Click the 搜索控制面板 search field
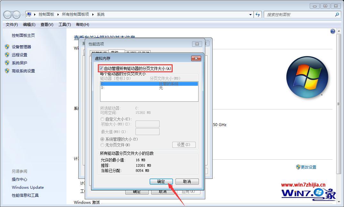Screen dimensions: 344x207 pos(299,14)
